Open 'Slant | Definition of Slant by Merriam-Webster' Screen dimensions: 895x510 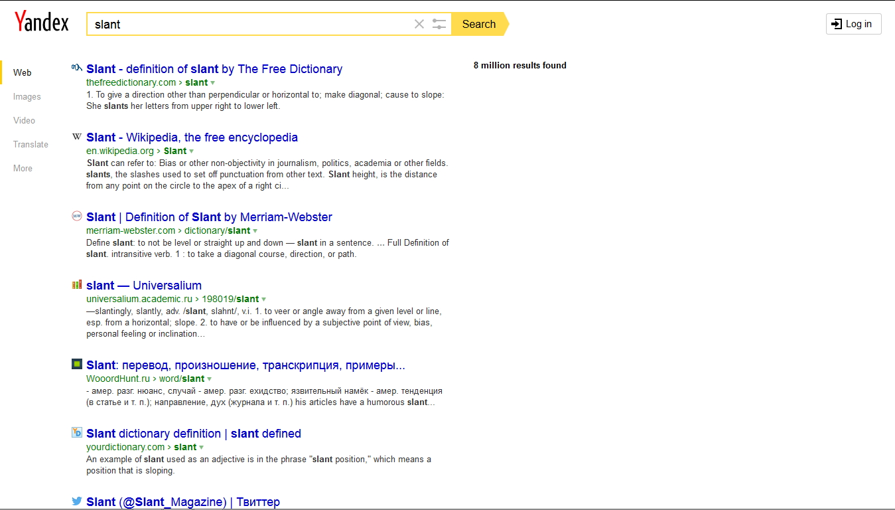click(209, 217)
